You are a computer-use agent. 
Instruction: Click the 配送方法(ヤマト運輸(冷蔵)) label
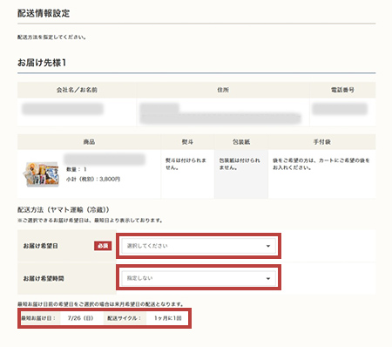point(64,209)
